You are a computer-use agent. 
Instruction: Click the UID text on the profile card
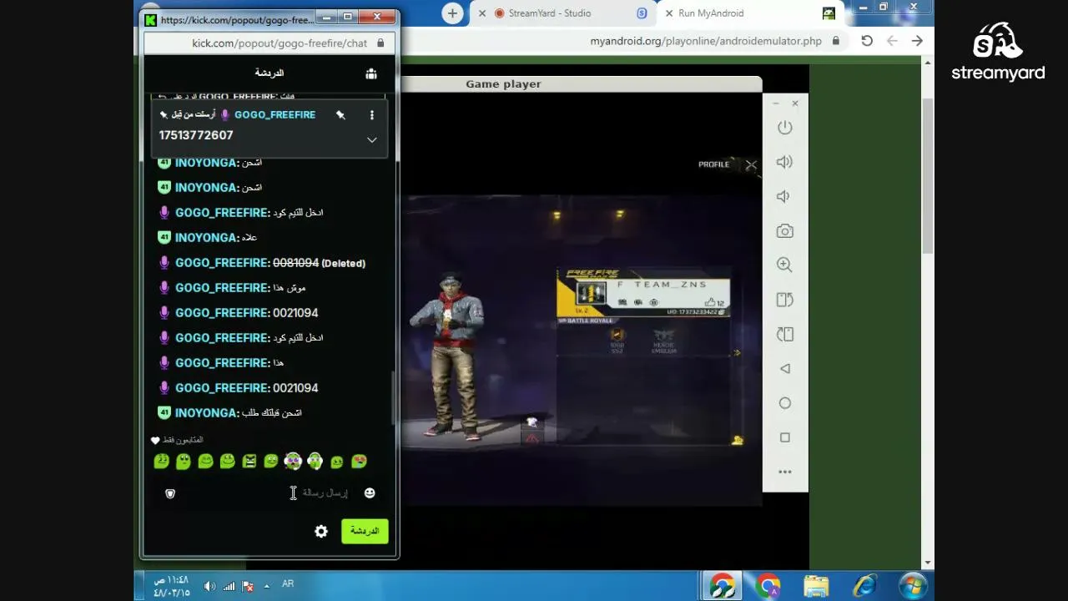pyautogui.click(x=692, y=312)
